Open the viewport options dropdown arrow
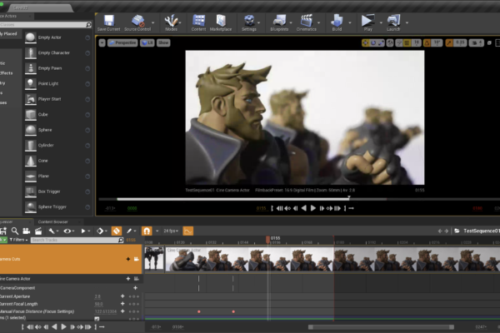The image size is (500, 333). click(102, 42)
